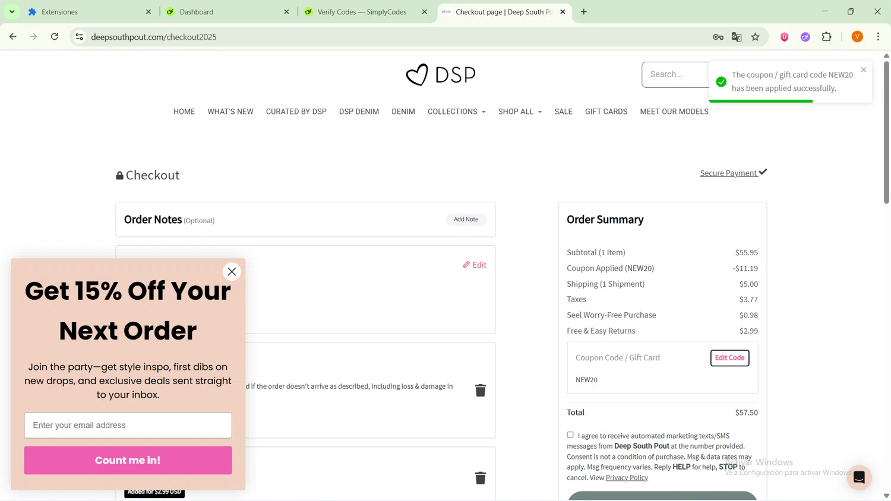Go to the SALE page
Screen dimensions: 891x501
coord(563,112)
